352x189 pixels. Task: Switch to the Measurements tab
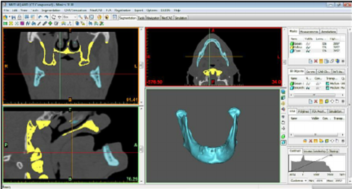point(309,31)
